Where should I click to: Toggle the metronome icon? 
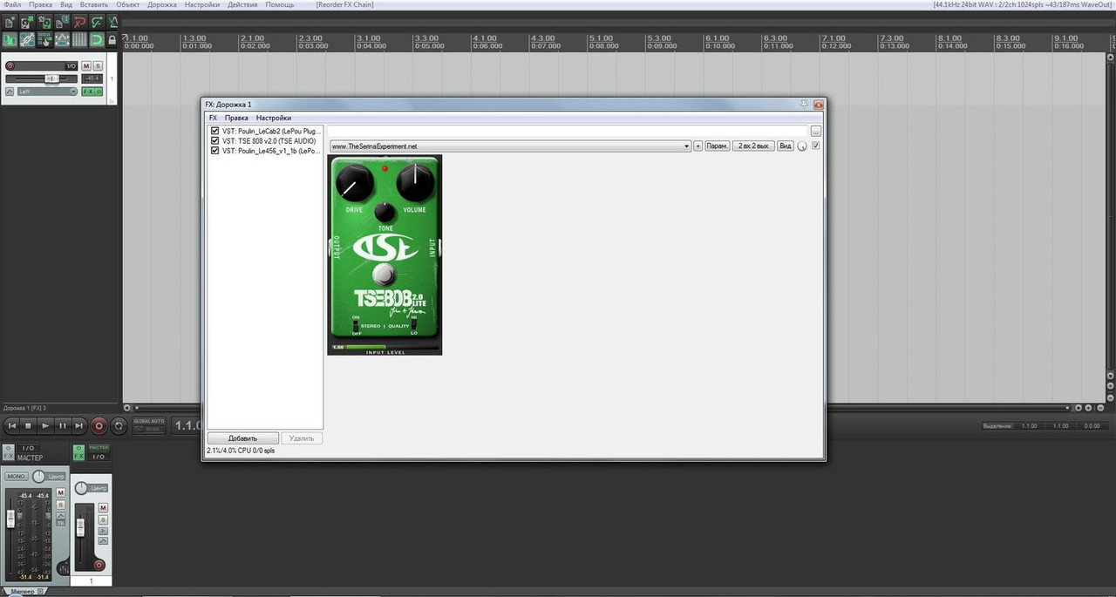[x=113, y=22]
